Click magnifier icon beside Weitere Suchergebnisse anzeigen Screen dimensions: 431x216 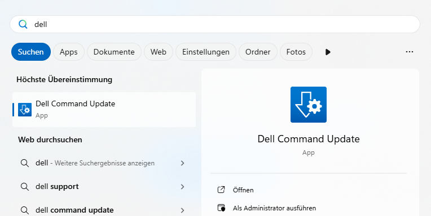[x=25, y=163]
